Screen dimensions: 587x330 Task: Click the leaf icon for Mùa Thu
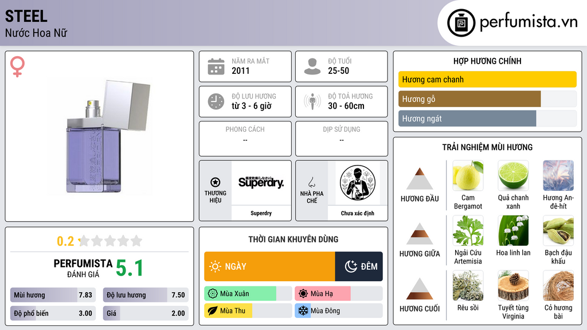[213, 311]
